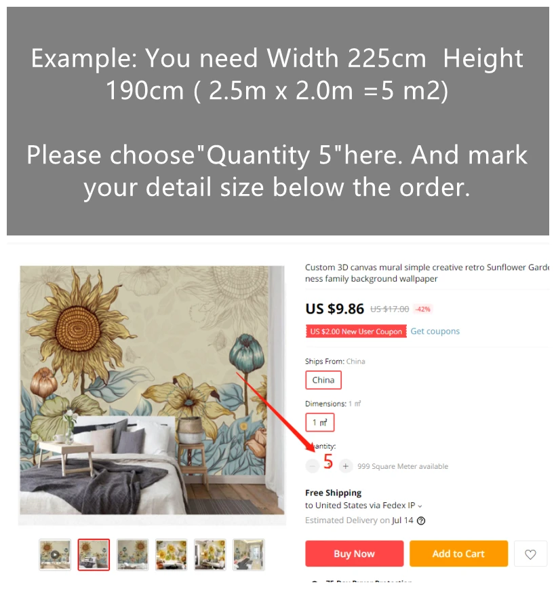Decrease quantity with the minus button
The image size is (556, 589).
[312, 466]
